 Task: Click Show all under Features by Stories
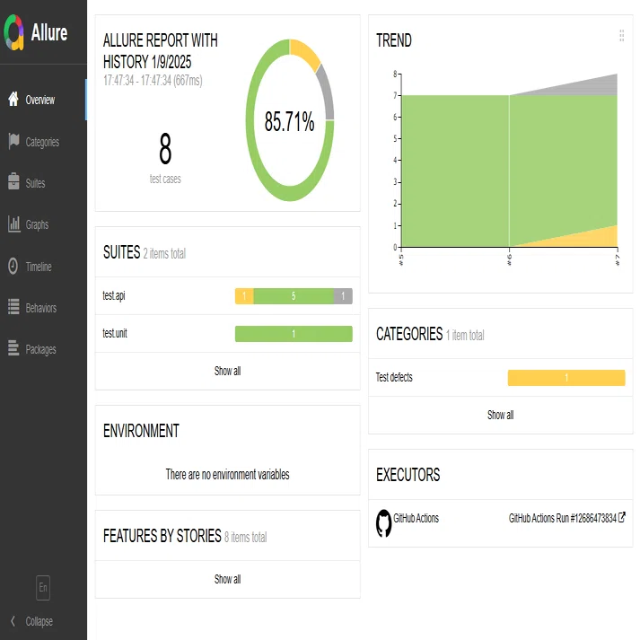[x=227, y=579]
